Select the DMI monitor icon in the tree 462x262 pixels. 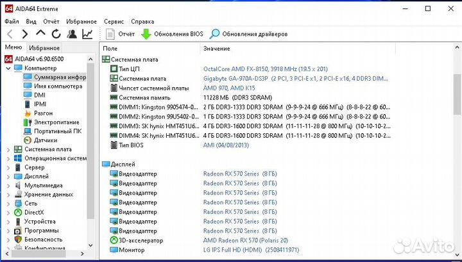28,95
